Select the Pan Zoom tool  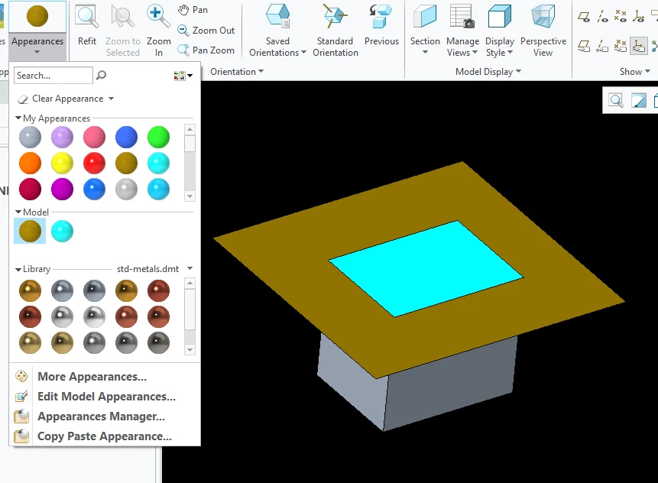(206, 50)
